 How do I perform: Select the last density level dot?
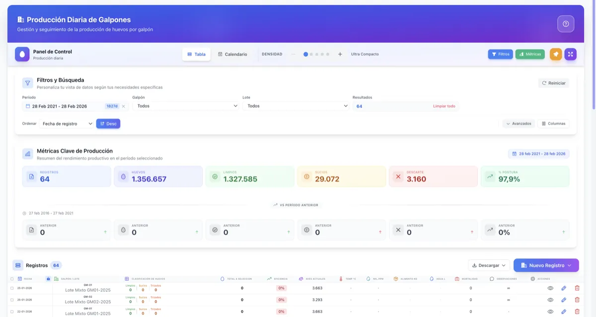pyautogui.click(x=328, y=54)
